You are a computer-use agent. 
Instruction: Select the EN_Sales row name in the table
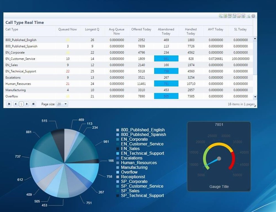tap(12, 65)
